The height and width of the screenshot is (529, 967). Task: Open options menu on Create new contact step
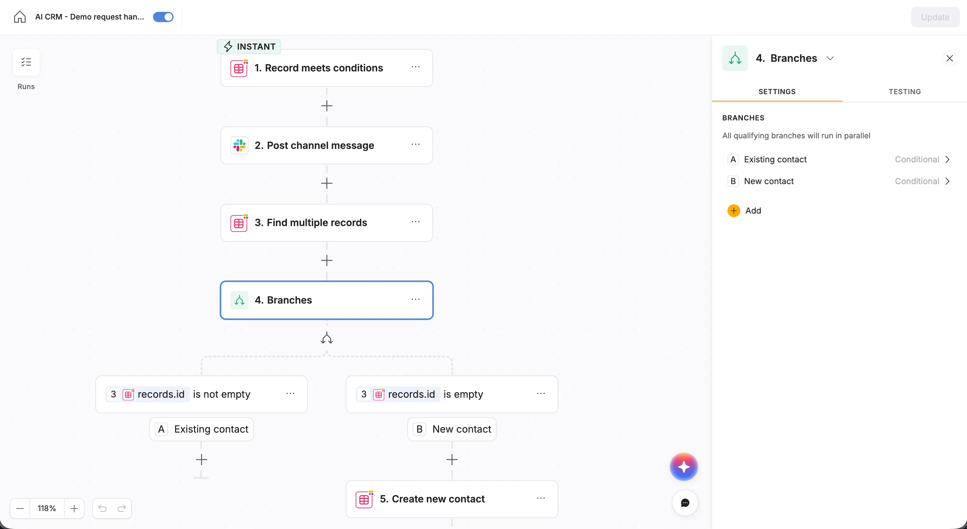coord(541,498)
